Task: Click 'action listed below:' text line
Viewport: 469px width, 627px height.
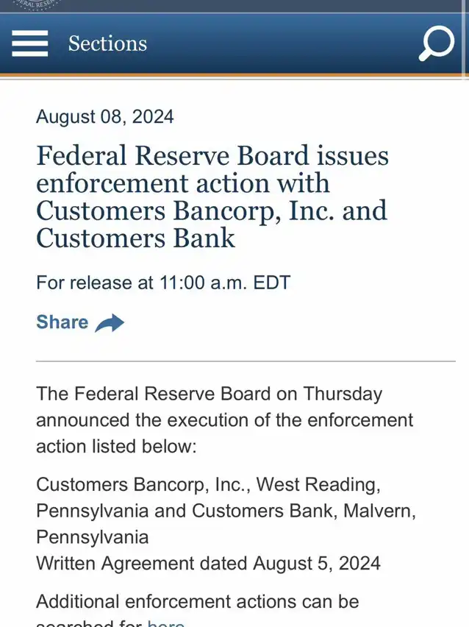Action: tap(116, 447)
